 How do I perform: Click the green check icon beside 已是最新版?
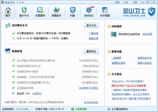(x=73, y=109)
